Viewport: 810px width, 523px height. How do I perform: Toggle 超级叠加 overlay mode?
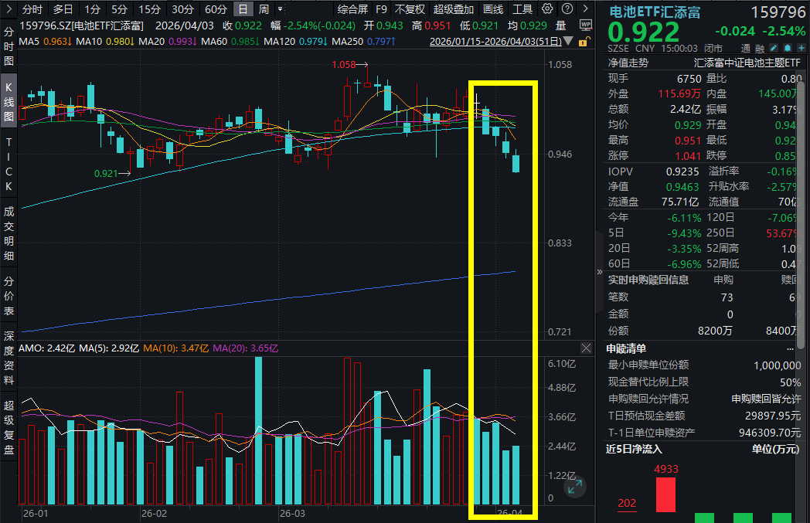pos(454,9)
